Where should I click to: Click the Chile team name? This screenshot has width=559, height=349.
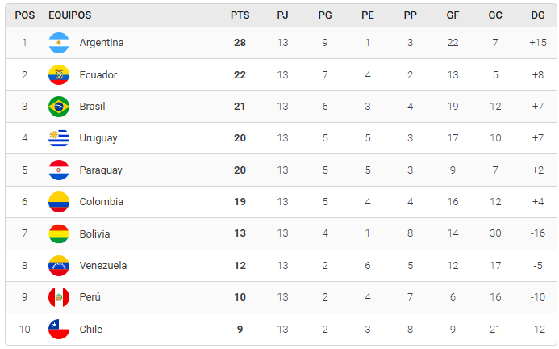91,330
